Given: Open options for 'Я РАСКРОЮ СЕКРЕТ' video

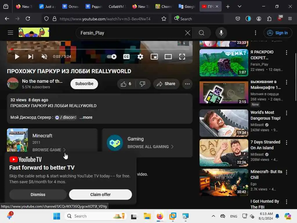Looking at the screenshot, I should (x=286, y=53).
